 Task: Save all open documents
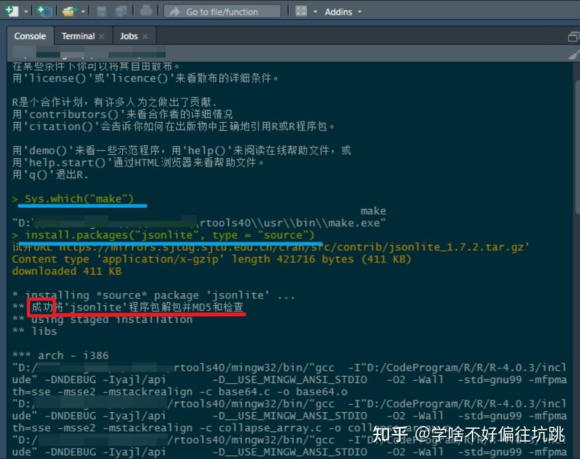coord(120,11)
